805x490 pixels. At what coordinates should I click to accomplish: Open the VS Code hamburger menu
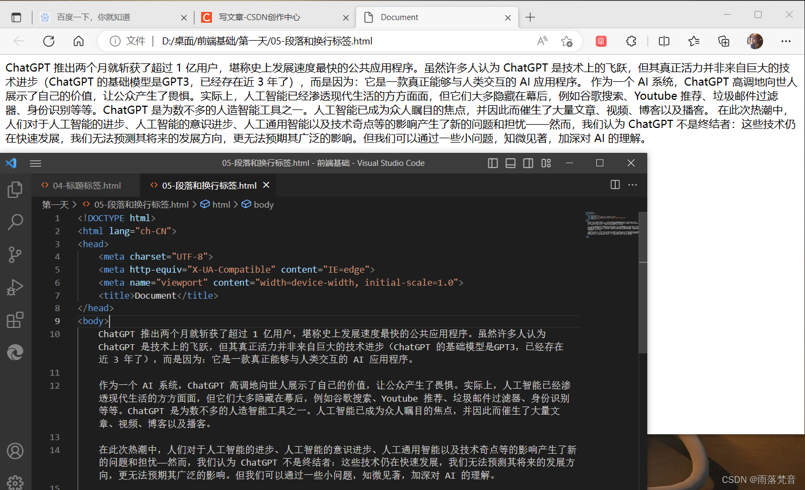click(36, 163)
